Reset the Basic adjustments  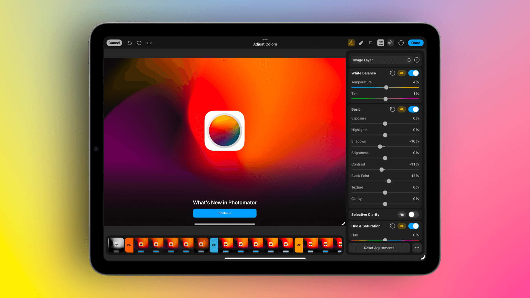[392, 109]
